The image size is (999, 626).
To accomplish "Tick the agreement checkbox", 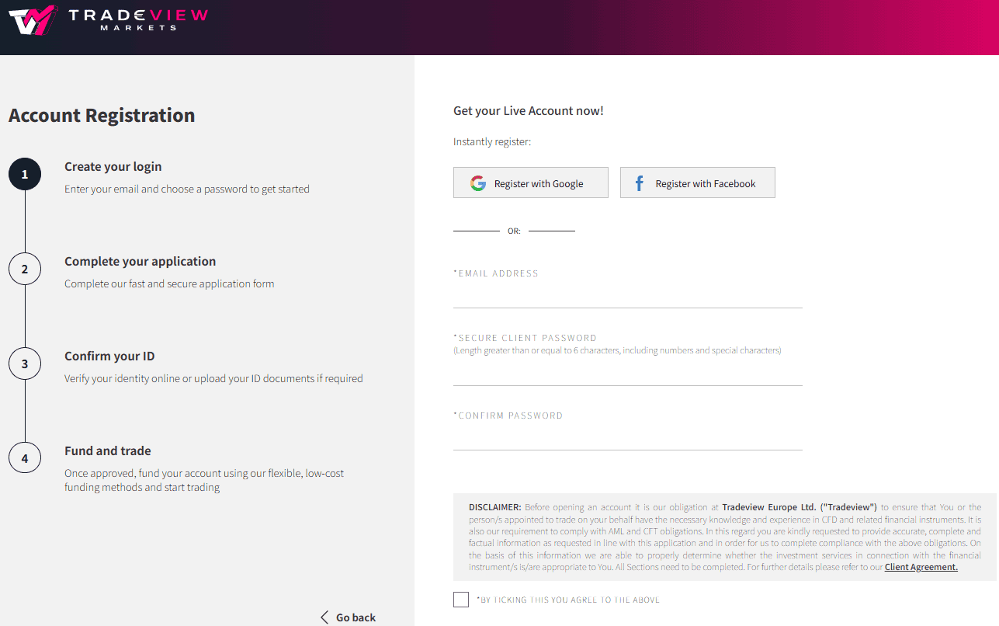I will (x=461, y=600).
